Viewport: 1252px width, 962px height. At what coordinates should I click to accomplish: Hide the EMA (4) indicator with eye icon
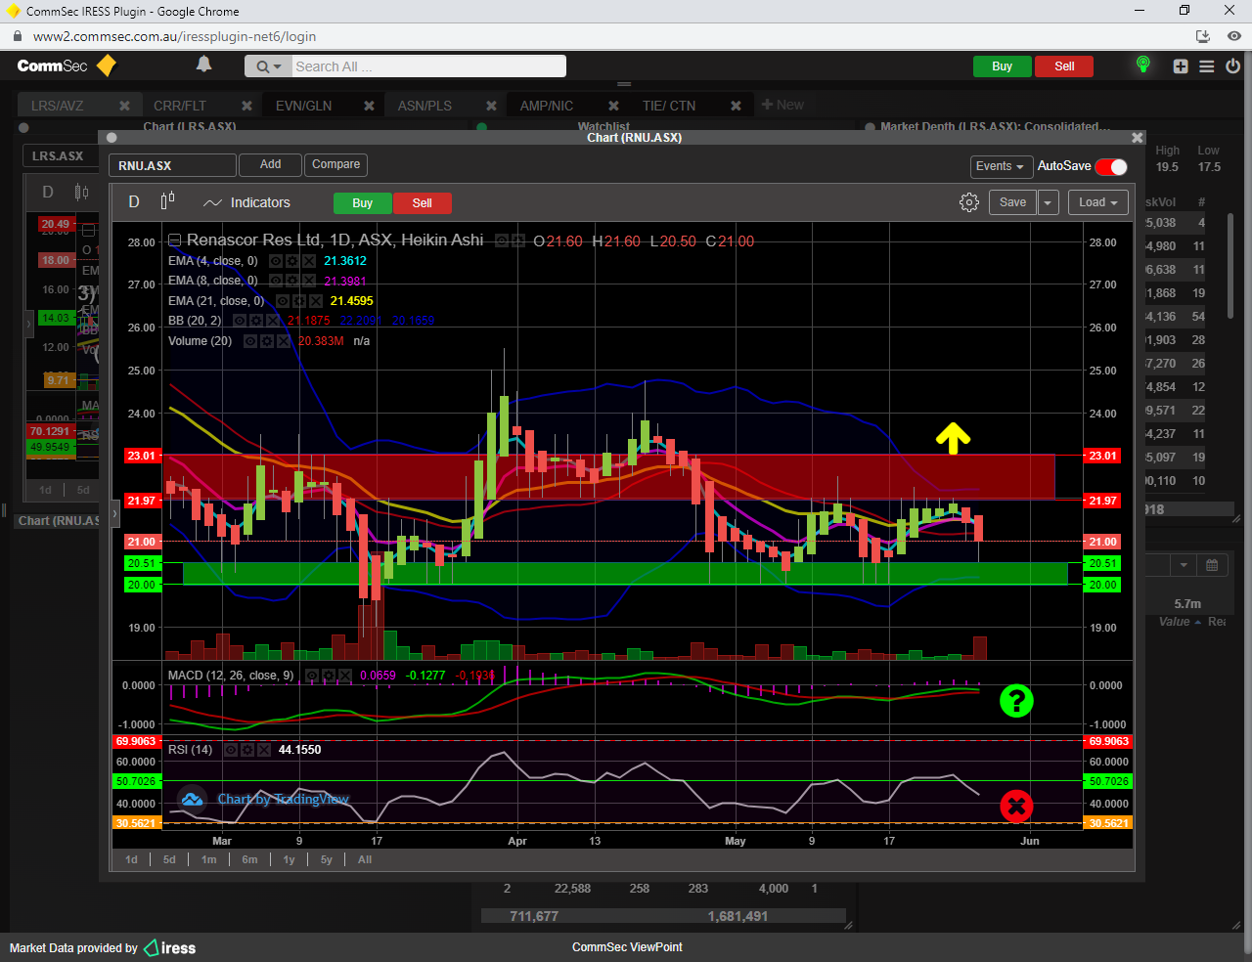(276, 261)
